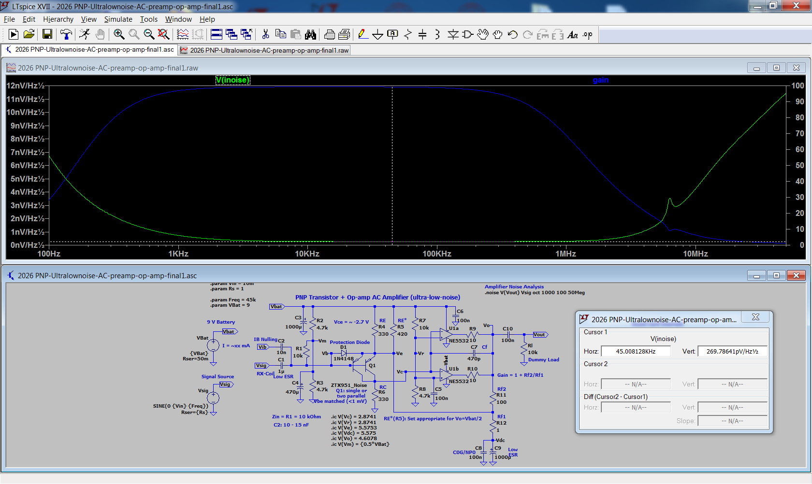This screenshot has width=812, height=484.
Task: Click the 100KHz x-axis label
Action: point(436,254)
